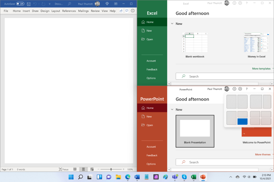The image size is (274, 182).
Task: Collapse the New section in Excel
Action: click(x=172, y=24)
